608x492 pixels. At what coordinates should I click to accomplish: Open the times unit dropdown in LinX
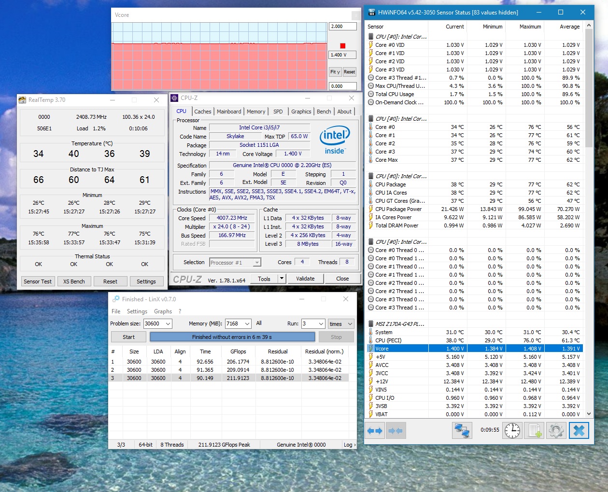[341, 323]
